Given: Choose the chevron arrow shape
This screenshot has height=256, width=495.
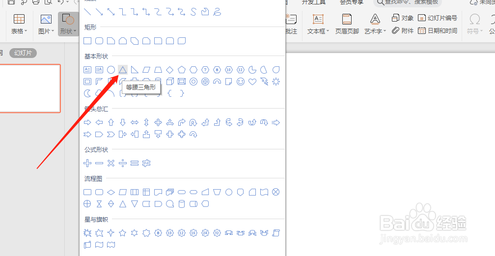Looking at the screenshot, I should 111,134.
